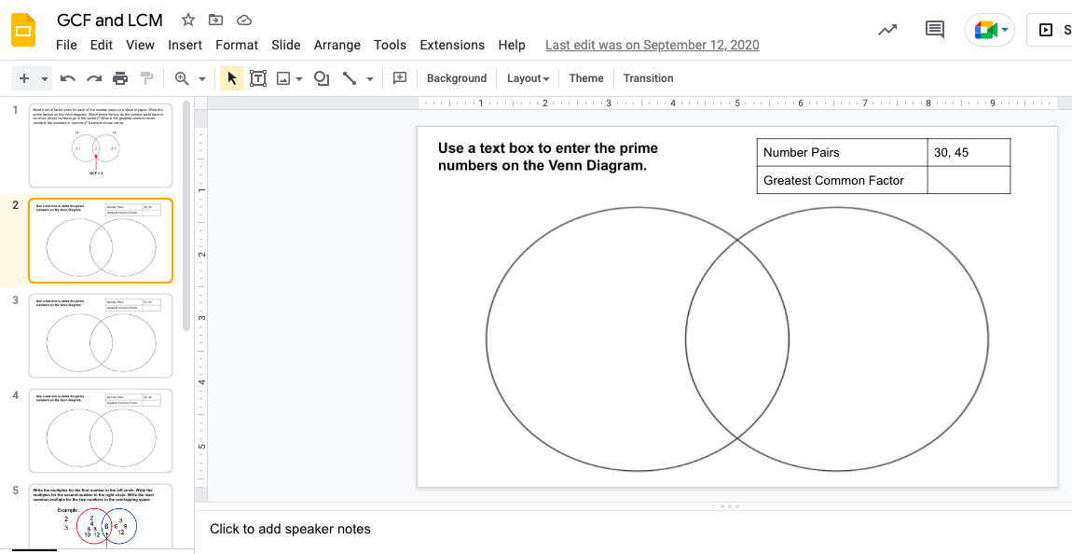
Task: Open the new slide layout dropdown arrow
Action: tap(45, 78)
